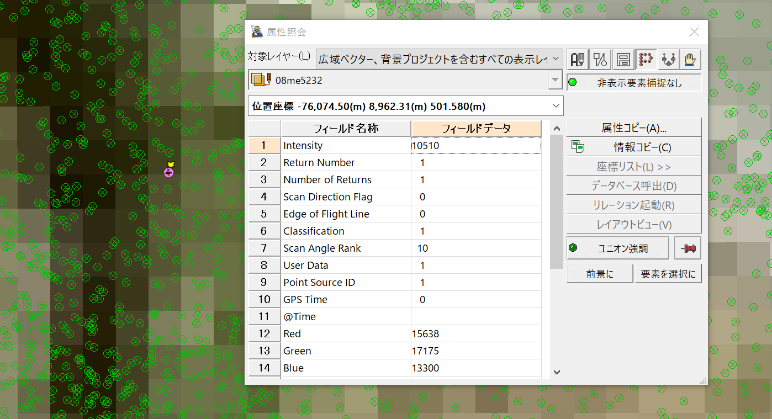Select row number 7 header

point(264,248)
